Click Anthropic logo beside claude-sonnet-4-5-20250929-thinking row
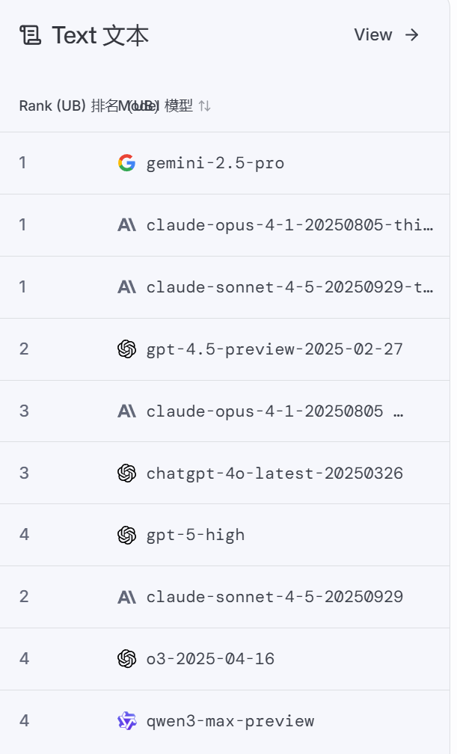This screenshot has height=754, width=457. click(126, 286)
